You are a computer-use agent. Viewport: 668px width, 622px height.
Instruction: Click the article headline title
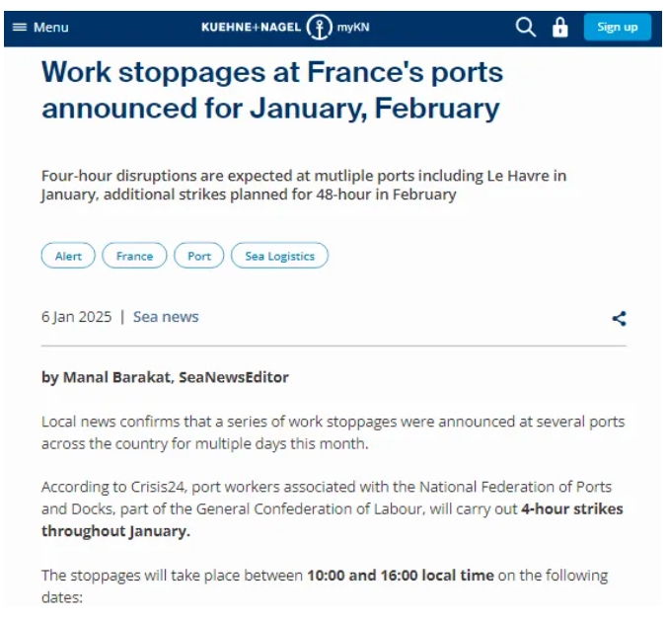point(272,90)
